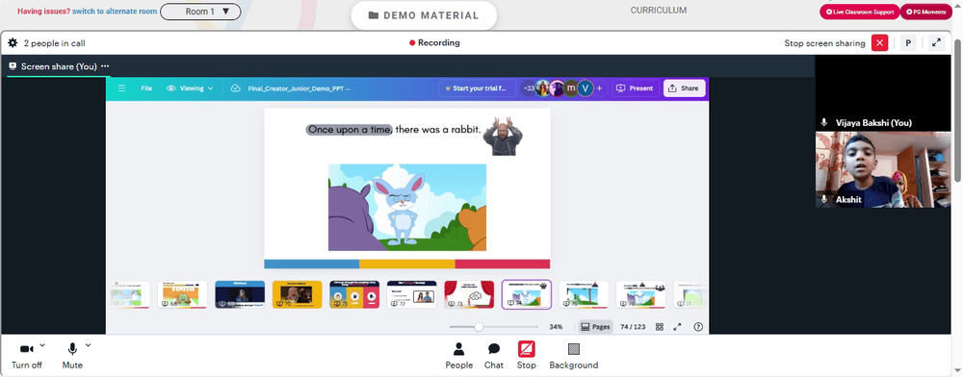Open the call settings gear icon
Image resolution: width=963 pixels, height=377 pixels.
[x=13, y=43]
